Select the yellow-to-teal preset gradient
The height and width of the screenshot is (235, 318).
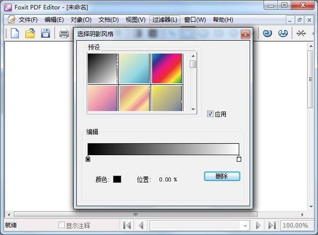(x=134, y=68)
